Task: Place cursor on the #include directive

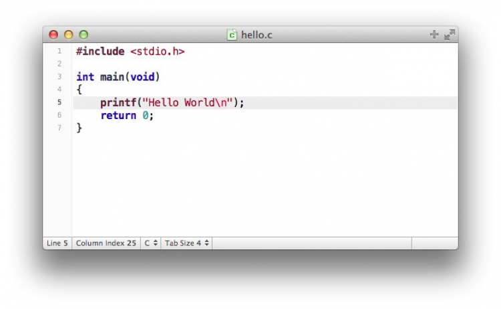Action: coord(100,51)
